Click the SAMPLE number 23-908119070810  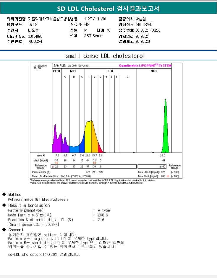(78, 66)
